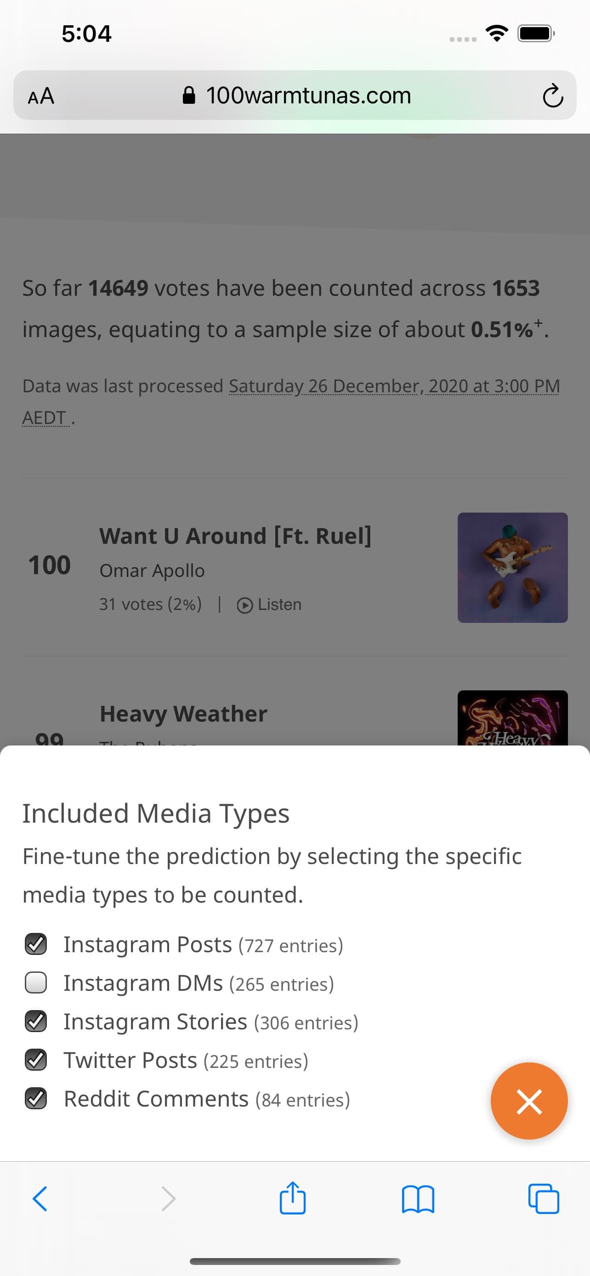
Task: Tap the Safari forward arrow
Action: coord(169,1199)
